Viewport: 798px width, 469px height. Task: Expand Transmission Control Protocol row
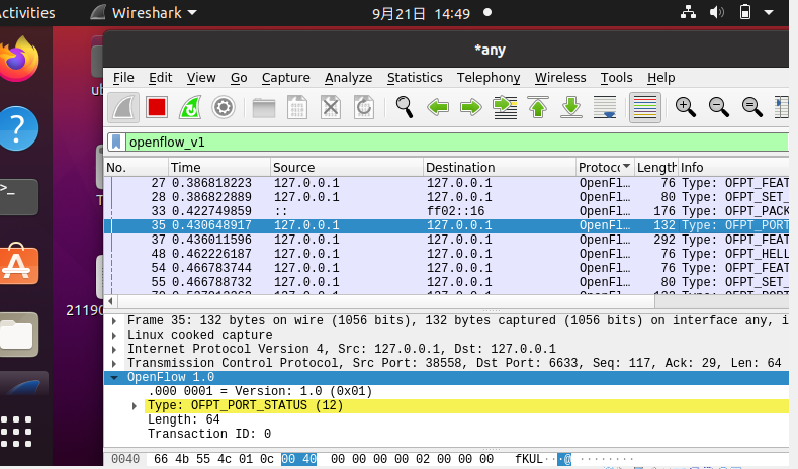[x=114, y=363]
